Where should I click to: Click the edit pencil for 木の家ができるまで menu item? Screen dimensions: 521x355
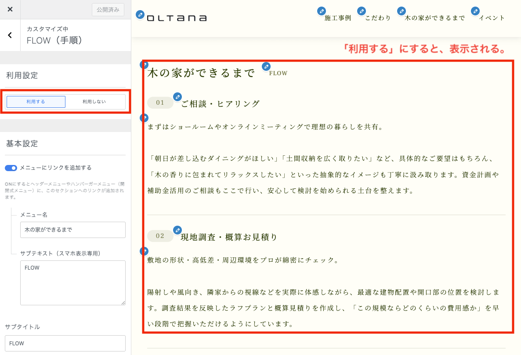402,11
